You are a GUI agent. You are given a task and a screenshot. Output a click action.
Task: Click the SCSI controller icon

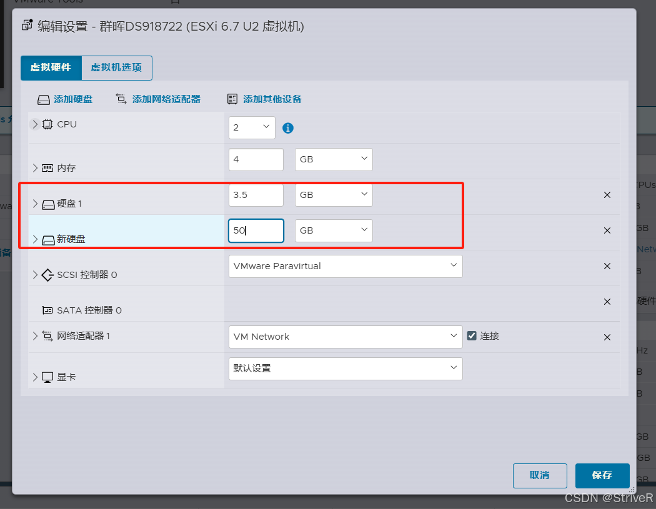tap(47, 275)
